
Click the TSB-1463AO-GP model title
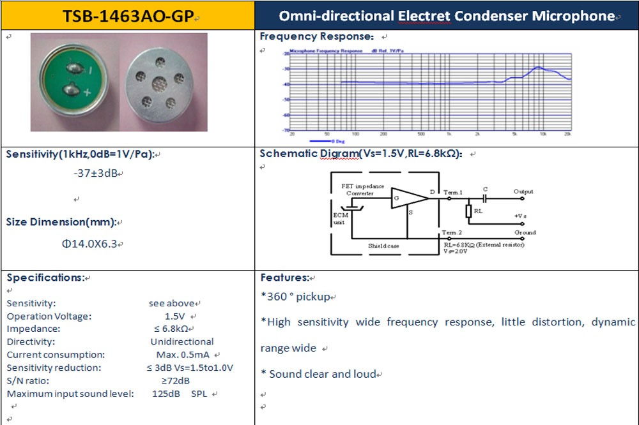click(128, 17)
